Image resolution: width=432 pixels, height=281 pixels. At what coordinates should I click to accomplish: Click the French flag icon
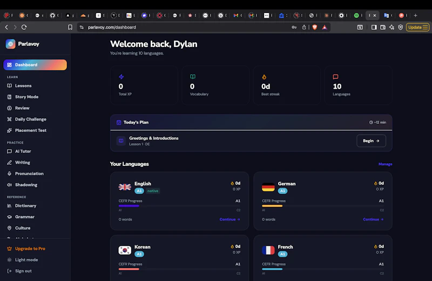pos(268,250)
